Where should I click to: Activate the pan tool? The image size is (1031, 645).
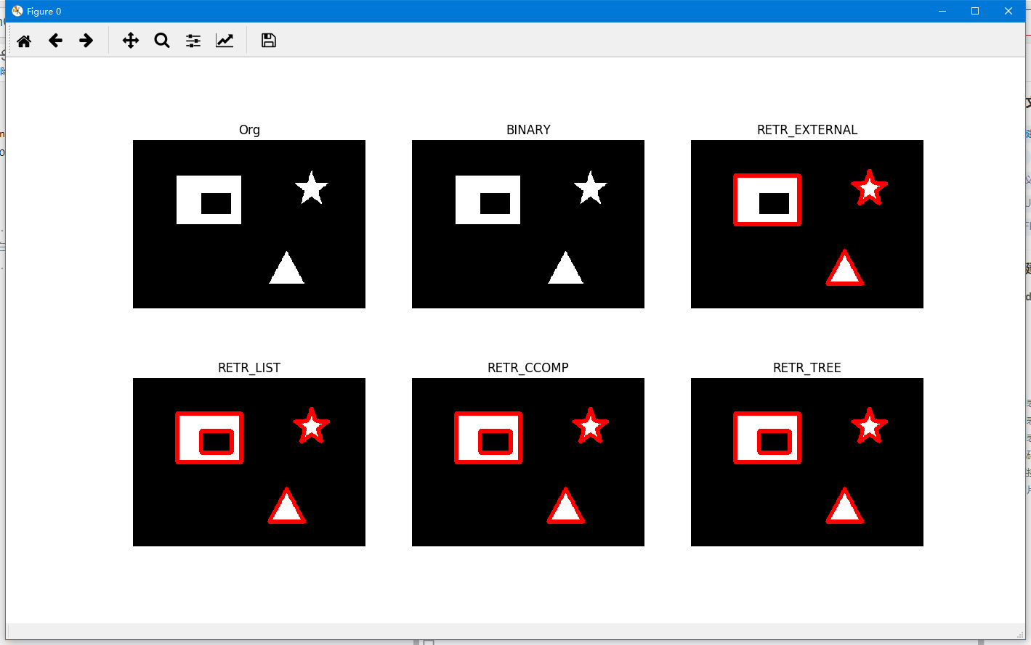[130, 40]
